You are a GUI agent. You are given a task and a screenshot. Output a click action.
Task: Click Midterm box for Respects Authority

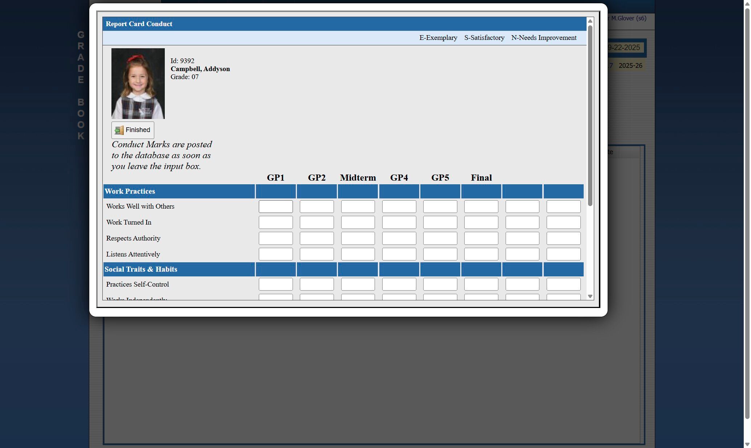[358, 238]
